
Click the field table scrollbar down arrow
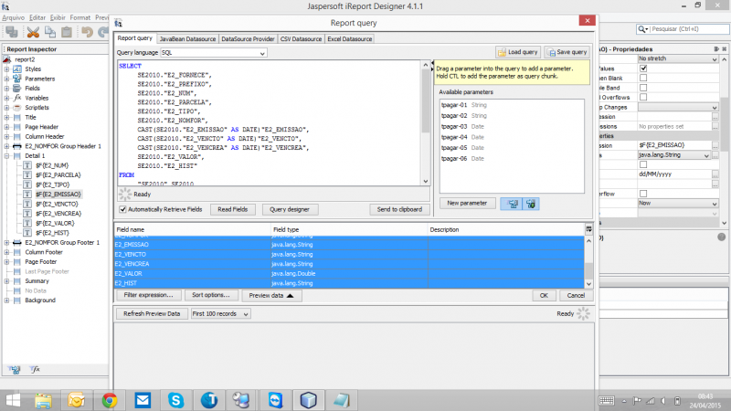click(x=588, y=284)
